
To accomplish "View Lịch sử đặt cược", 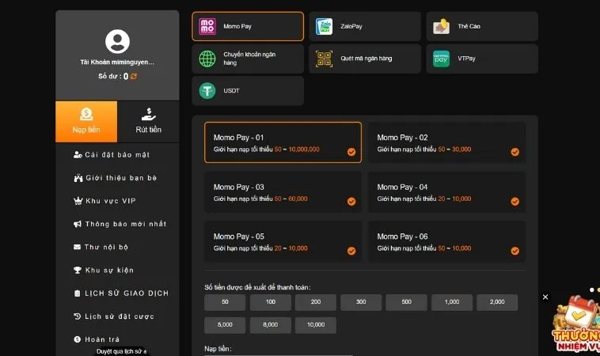I will coord(114,316).
